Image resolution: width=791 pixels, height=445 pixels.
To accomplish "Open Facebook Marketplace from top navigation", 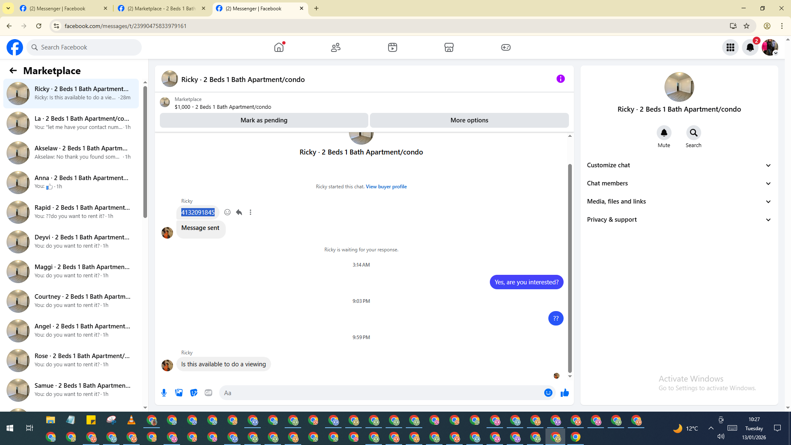I will pyautogui.click(x=449, y=47).
